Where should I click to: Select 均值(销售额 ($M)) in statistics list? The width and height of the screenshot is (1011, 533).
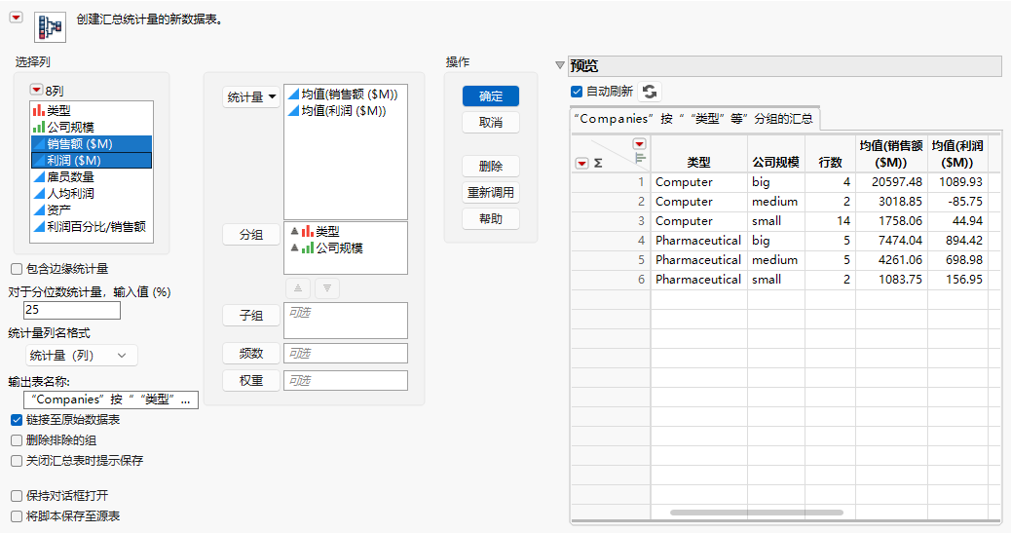click(x=343, y=95)
